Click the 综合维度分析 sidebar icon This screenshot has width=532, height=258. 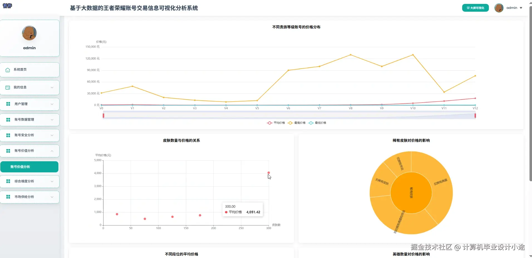8,181
